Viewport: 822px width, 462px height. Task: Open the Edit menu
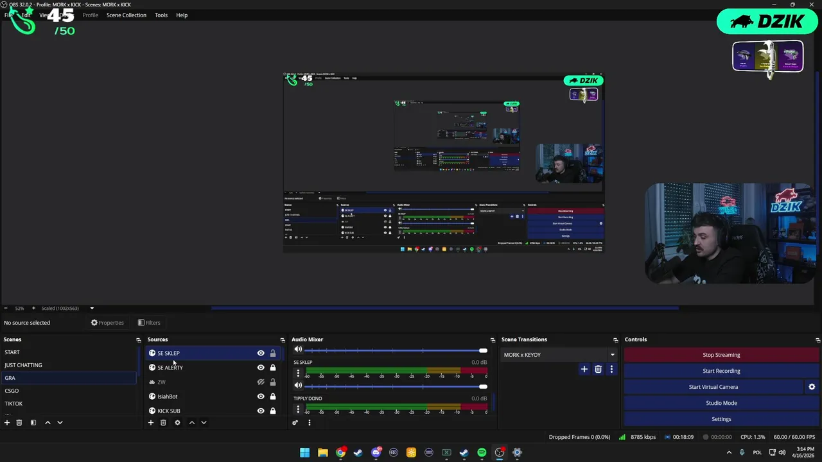click(26, 15)
